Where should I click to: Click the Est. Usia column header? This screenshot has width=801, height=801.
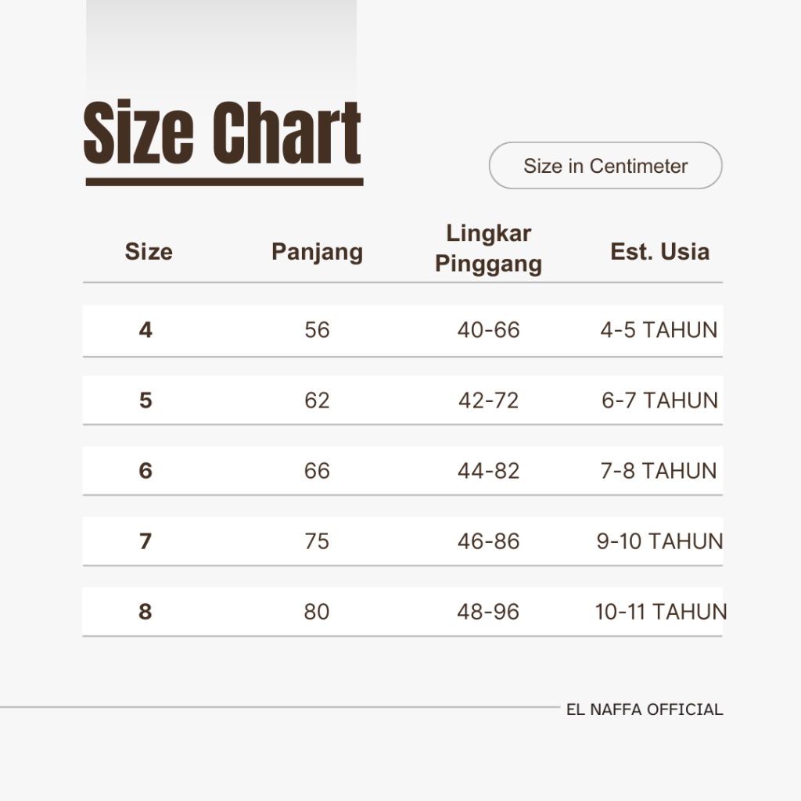click(660, 251)
